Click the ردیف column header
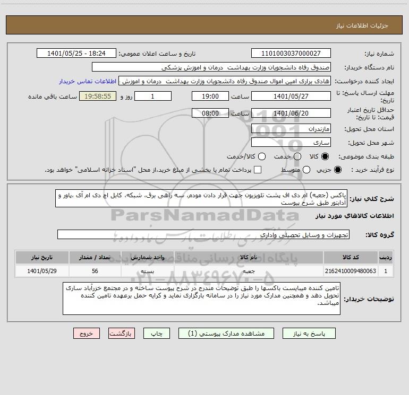This screenshot has height=395, width=409. pyautogui.click(x=386, y=257)
